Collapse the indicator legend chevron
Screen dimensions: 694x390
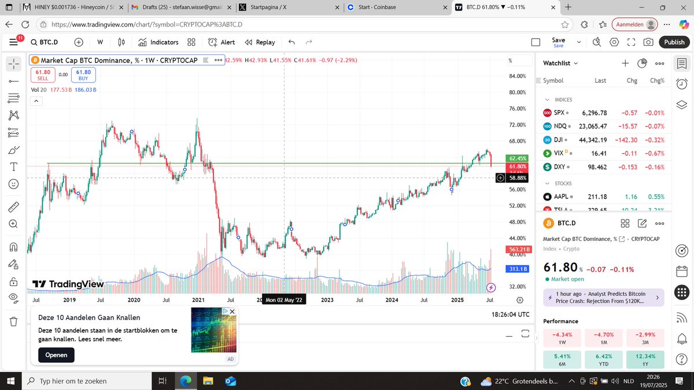pyautogui.click(x=36, y=101)
